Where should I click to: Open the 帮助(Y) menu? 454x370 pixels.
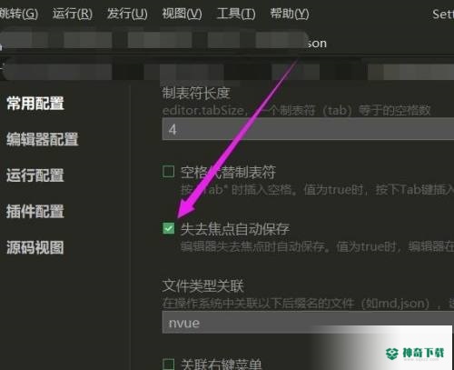tap(290, 14)
